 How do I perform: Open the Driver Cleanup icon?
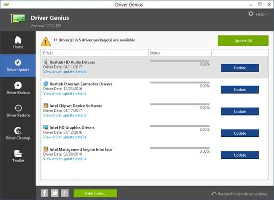click(x=18, y=131)
